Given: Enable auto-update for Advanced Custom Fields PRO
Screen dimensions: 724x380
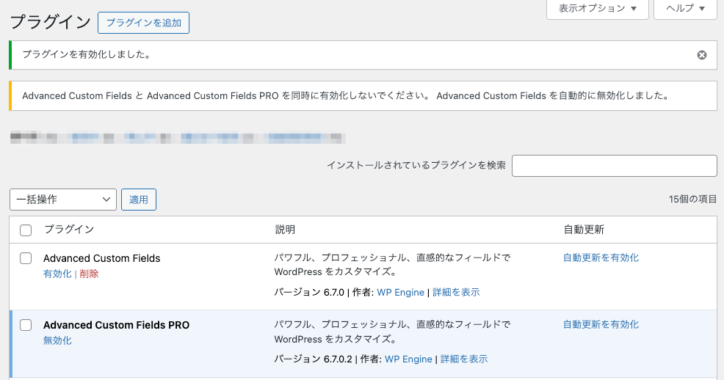Looking at the screenshot, I should pyautogui.click(x=601, y=324).
